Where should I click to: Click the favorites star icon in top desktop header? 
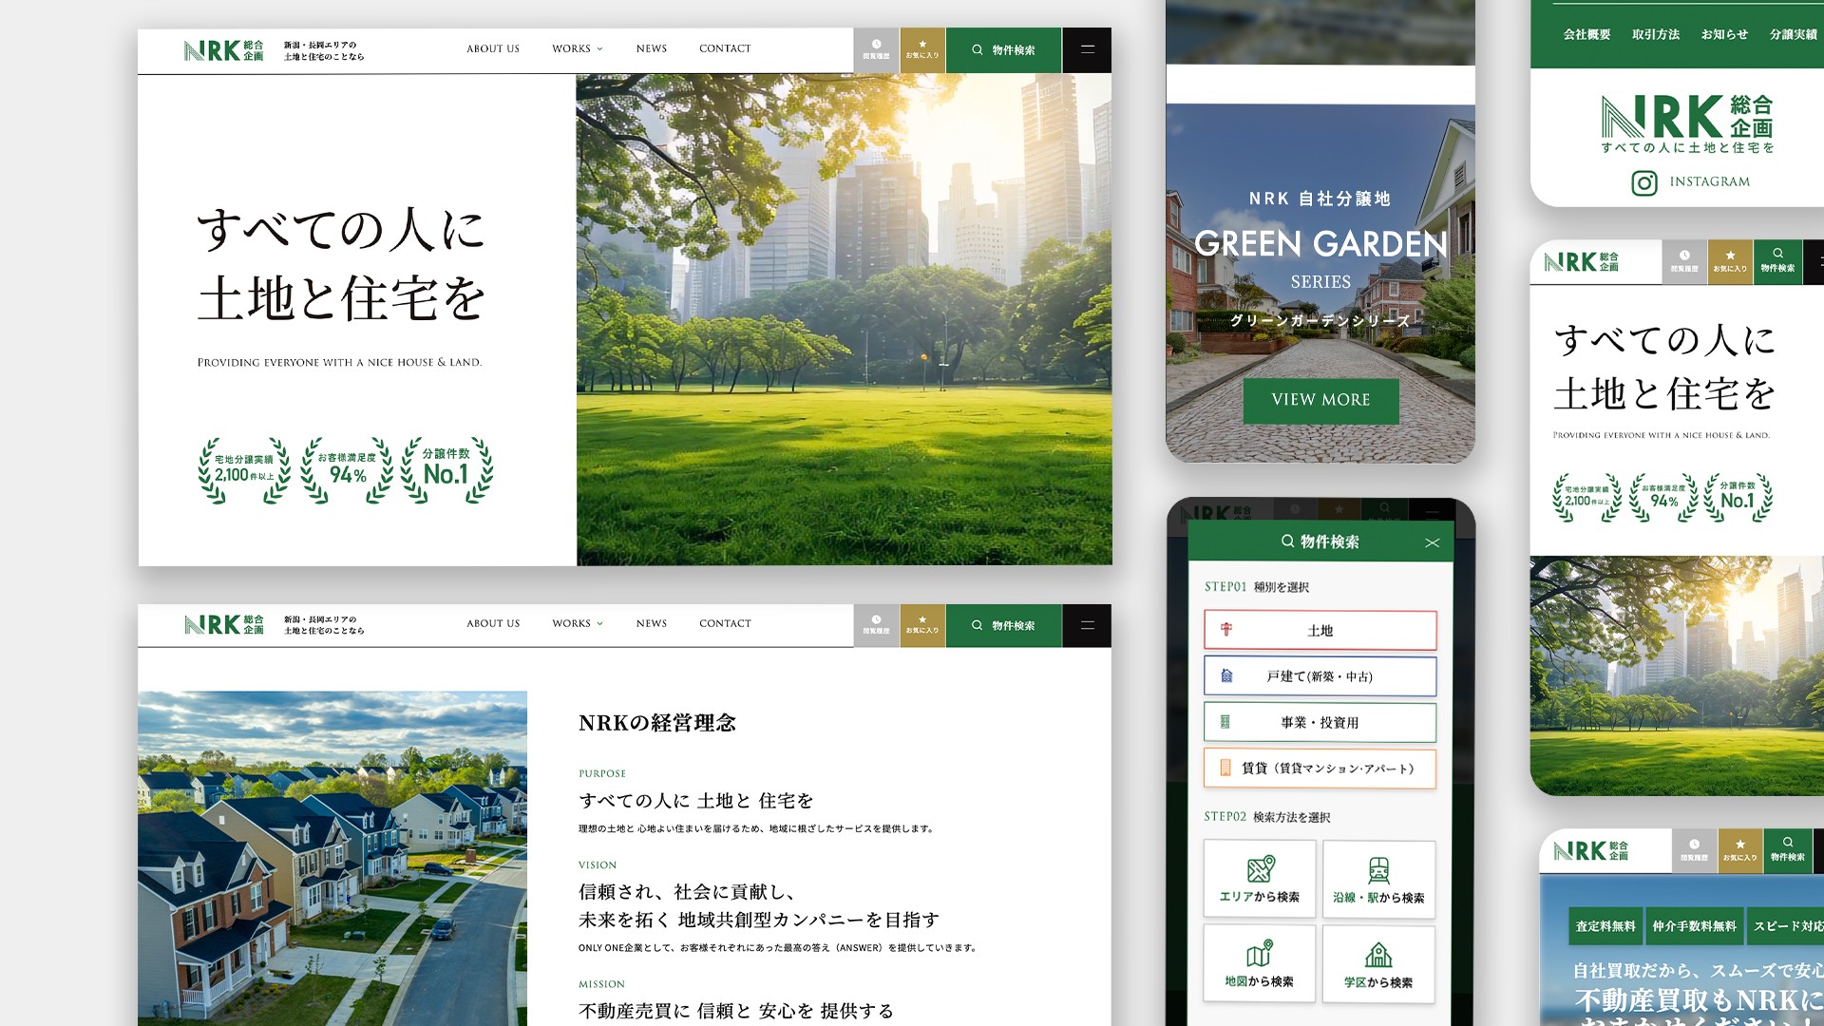(921, 45)
